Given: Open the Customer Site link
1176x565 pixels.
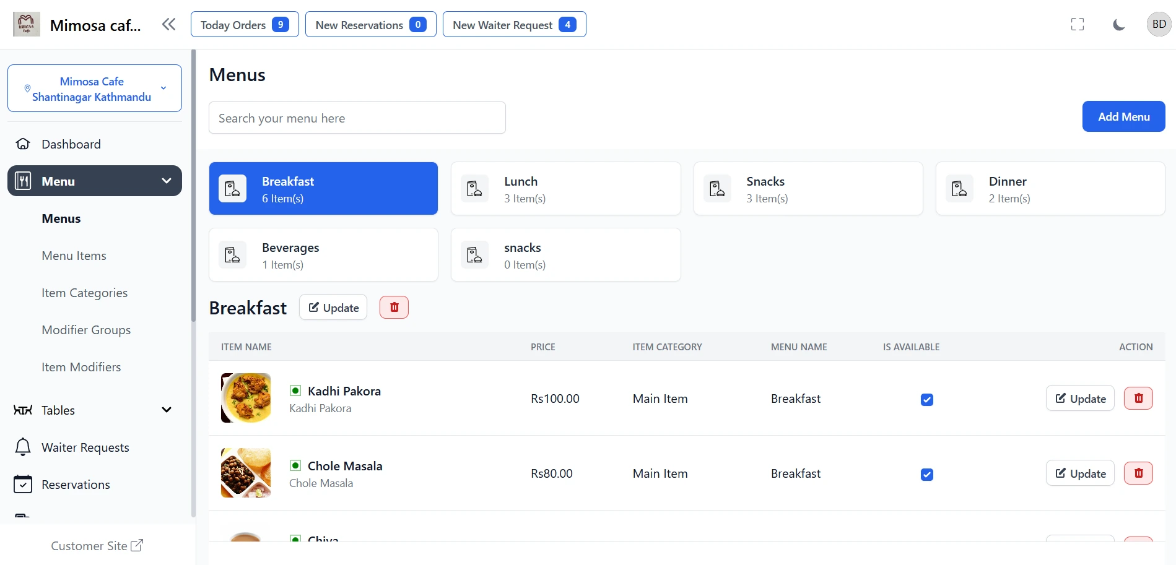Looking at the screenshot, I should (x=97, y=546).
